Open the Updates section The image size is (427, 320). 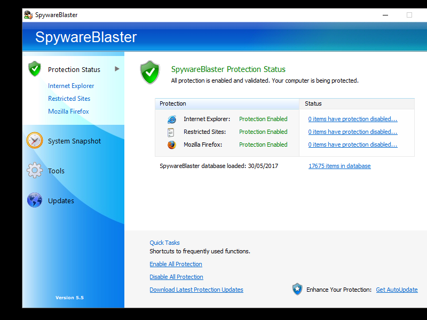pos(61,201)
